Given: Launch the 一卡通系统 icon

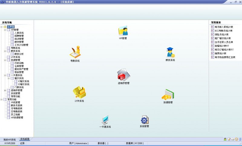Looking at the screenshot, I should click(105, 120).
